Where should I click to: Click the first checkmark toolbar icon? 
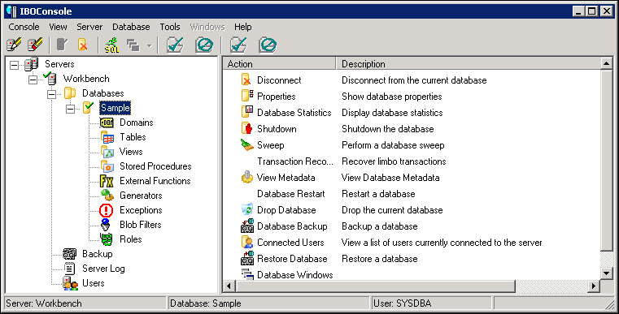[x=175, y=45]
